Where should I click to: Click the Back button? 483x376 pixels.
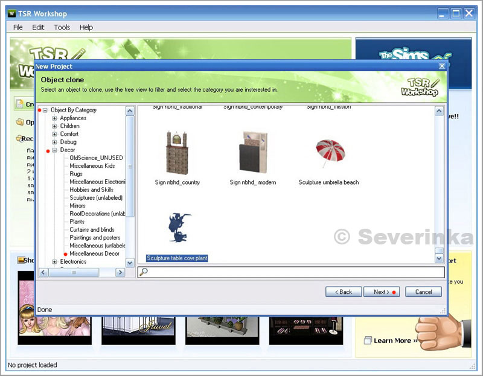(344, 292)
